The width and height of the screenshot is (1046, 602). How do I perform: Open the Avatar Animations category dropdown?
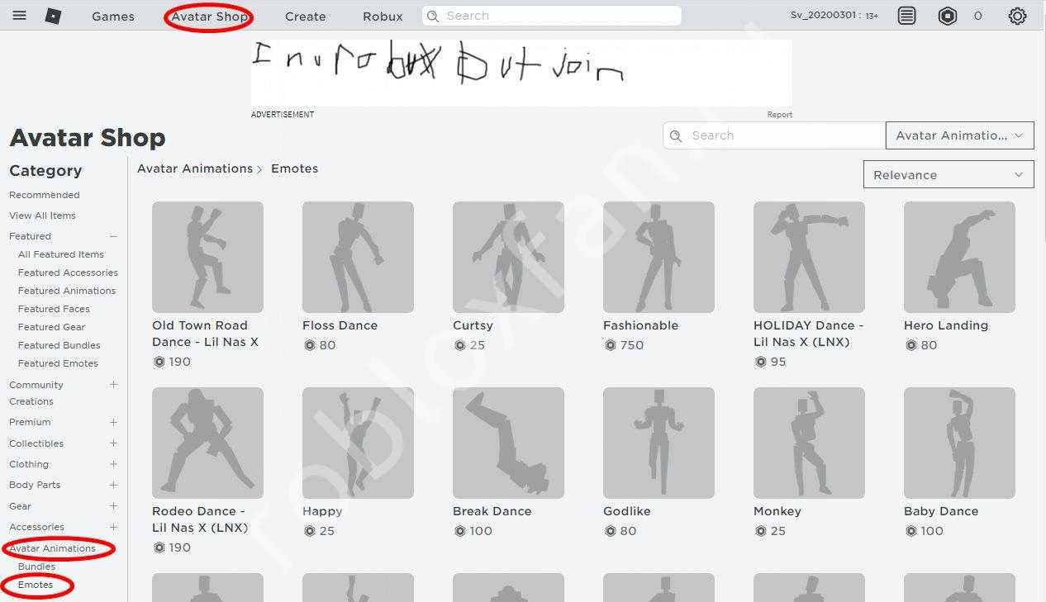point(959,135)
